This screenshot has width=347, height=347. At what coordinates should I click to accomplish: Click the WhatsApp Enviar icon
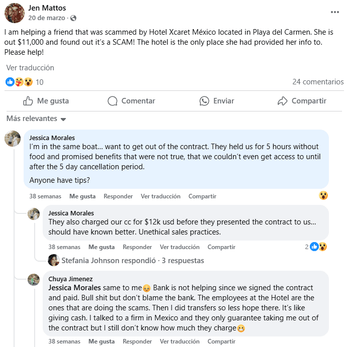204,101
